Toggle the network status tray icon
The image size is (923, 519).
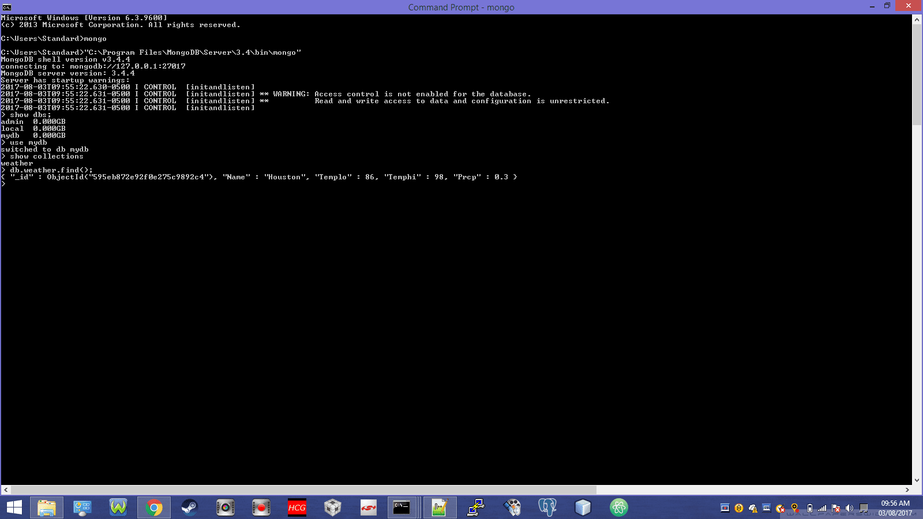[x=822, y=509]
